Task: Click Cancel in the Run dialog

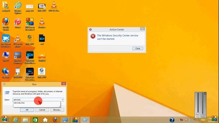Action: pyautogui.click(x=42, y=110)
